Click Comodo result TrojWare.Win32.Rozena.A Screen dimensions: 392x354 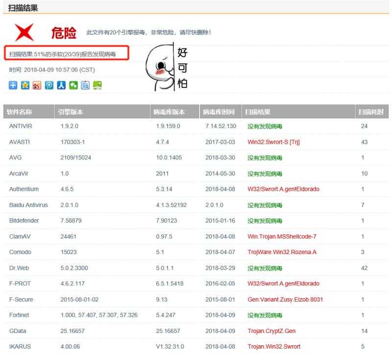click(282, 252)
